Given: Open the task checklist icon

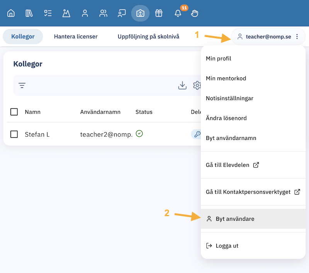Looking at the screenshot, I should [48, 14].
